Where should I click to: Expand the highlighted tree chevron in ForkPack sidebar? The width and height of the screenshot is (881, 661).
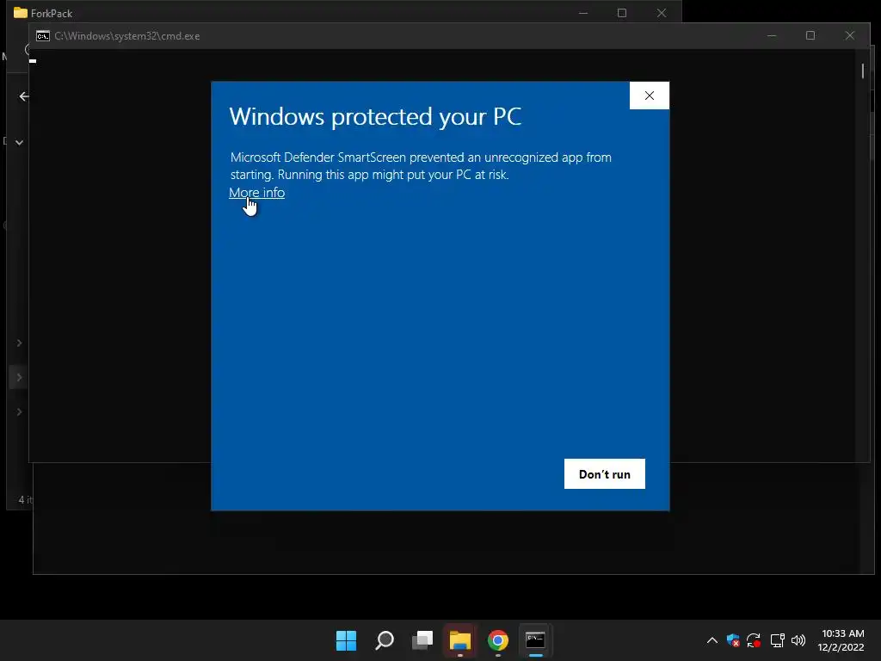tap(19, 378)
